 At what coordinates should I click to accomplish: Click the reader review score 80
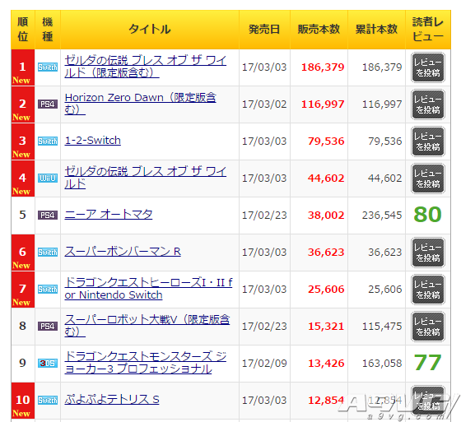pos(427,215)
